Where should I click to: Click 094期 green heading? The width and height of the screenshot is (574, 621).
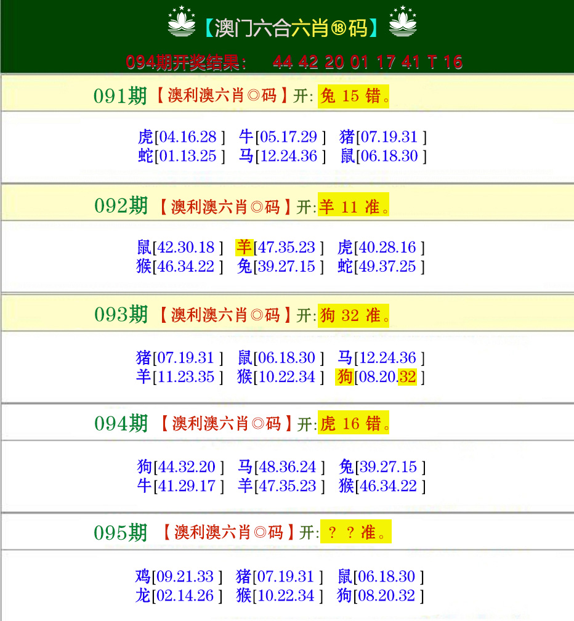click(x=121, y=423)
